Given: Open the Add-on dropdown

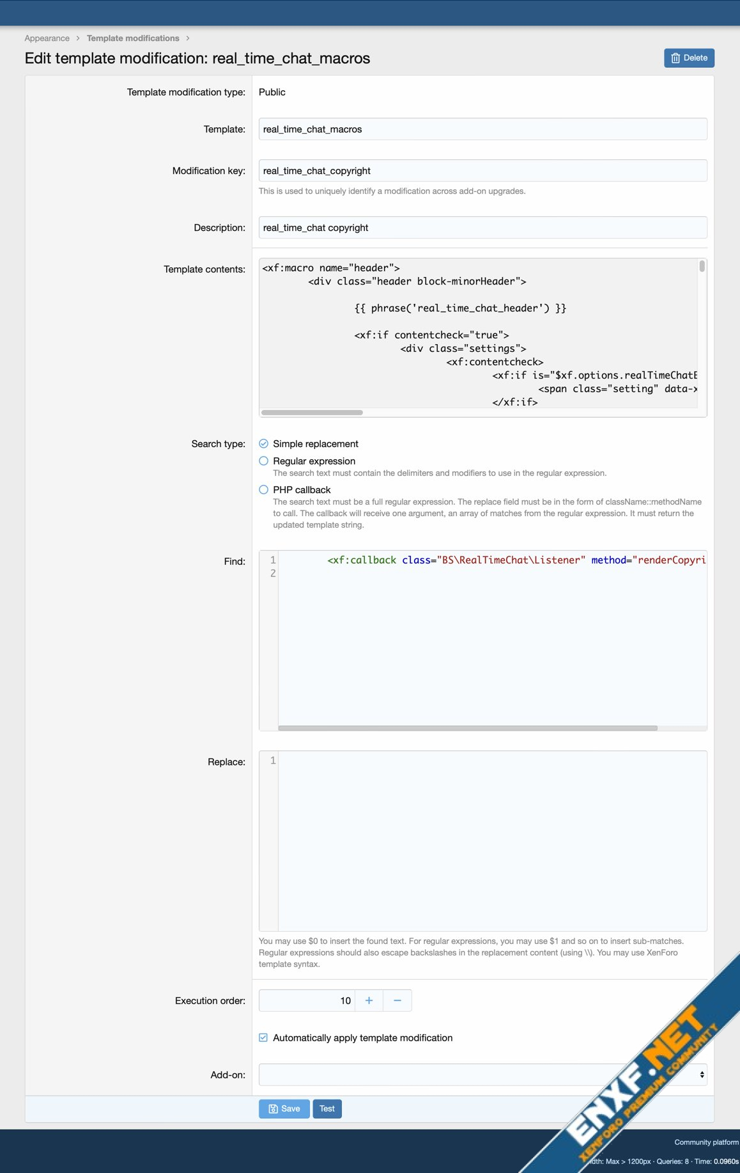Looking at the screenshot, I should (x=482, y=1075).
